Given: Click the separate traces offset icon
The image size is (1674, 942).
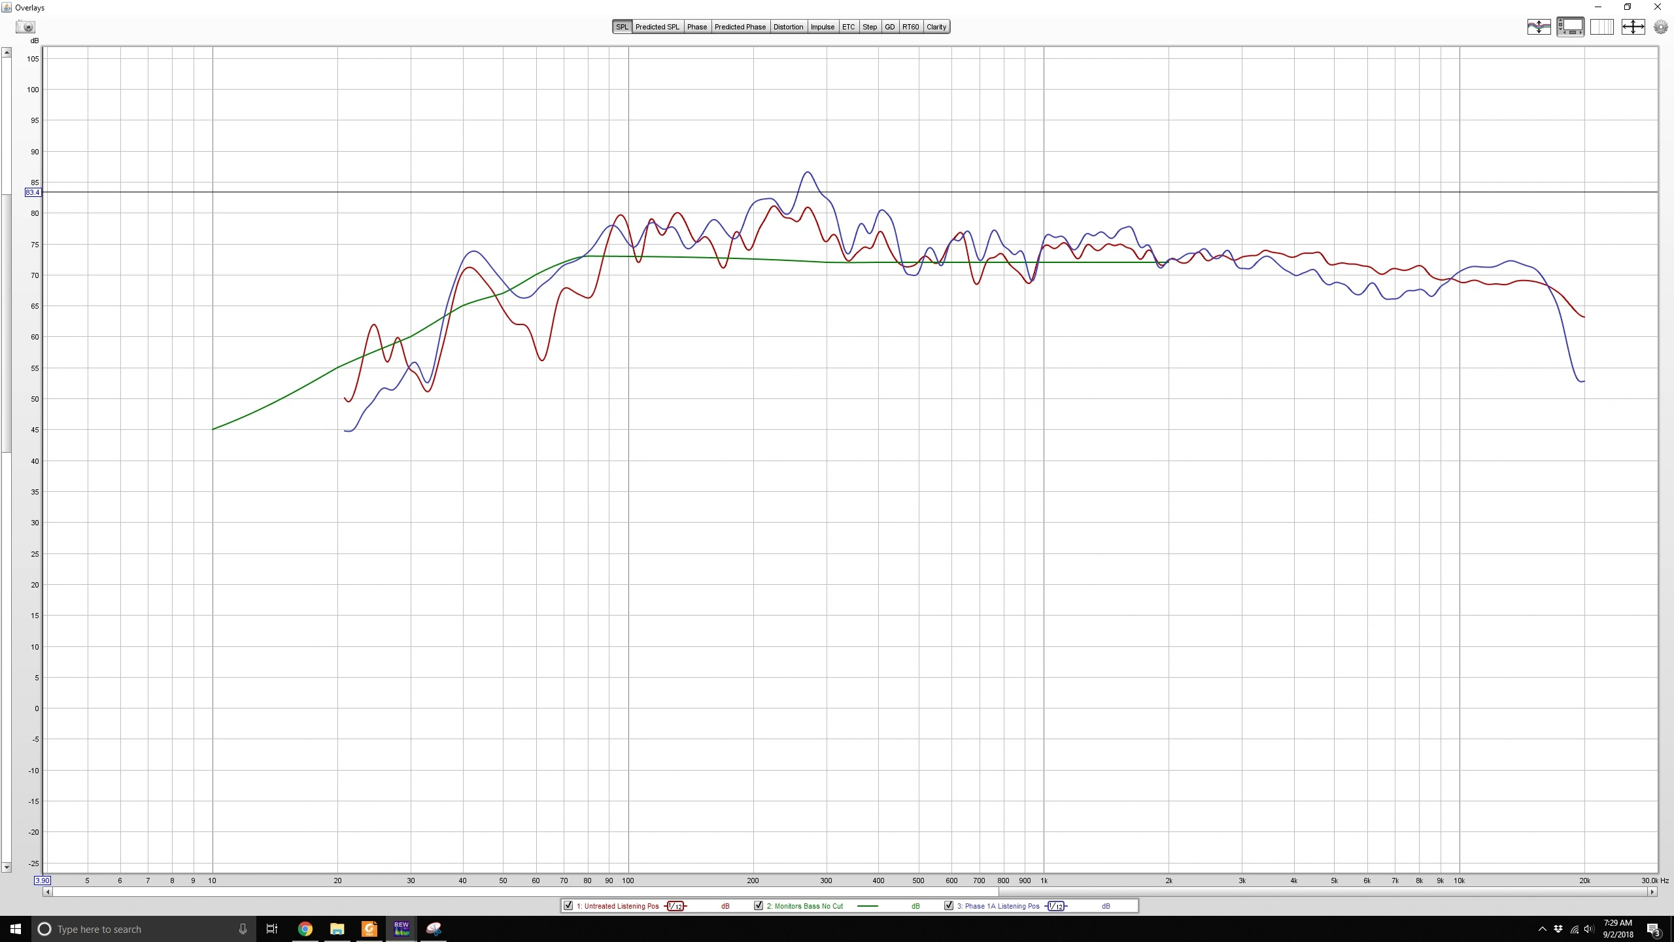Looking at the screenshot, I should [1539, 27].
